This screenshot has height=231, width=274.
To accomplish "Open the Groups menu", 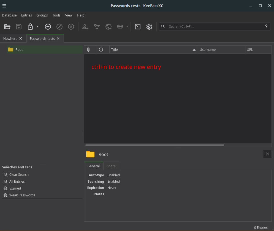I will click(x=42, y=15).
